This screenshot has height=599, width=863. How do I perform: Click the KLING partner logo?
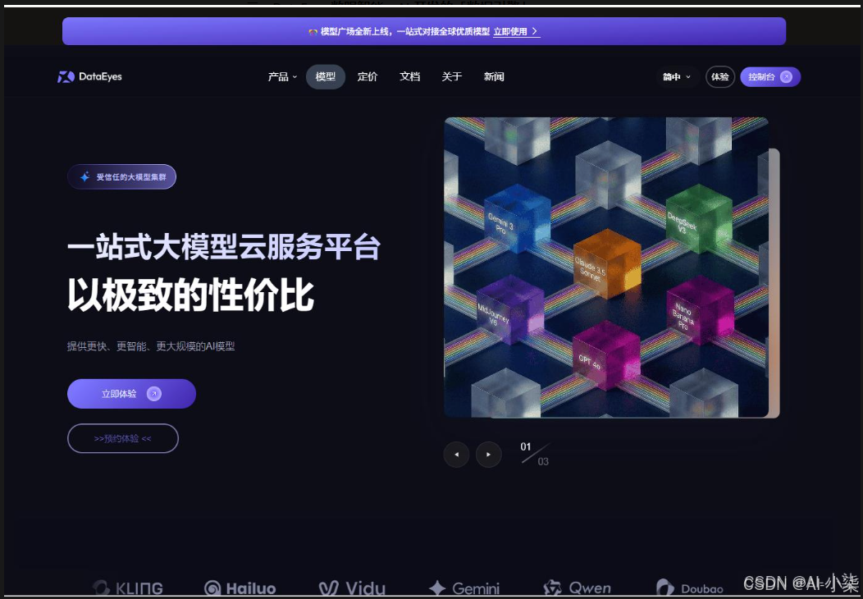pyautogui.click(x=128, y=588)
